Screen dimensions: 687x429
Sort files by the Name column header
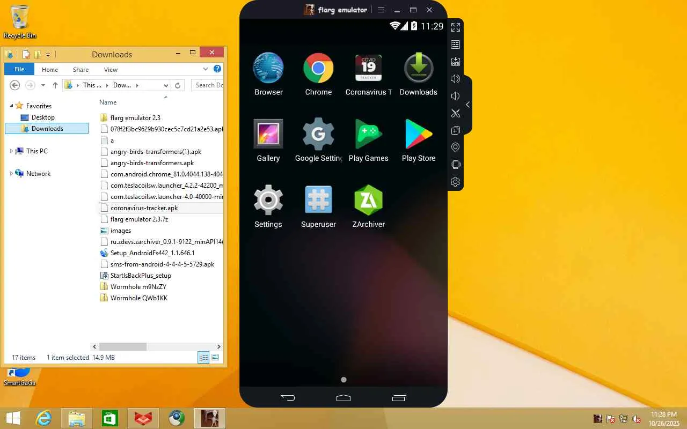click(108, 102)
